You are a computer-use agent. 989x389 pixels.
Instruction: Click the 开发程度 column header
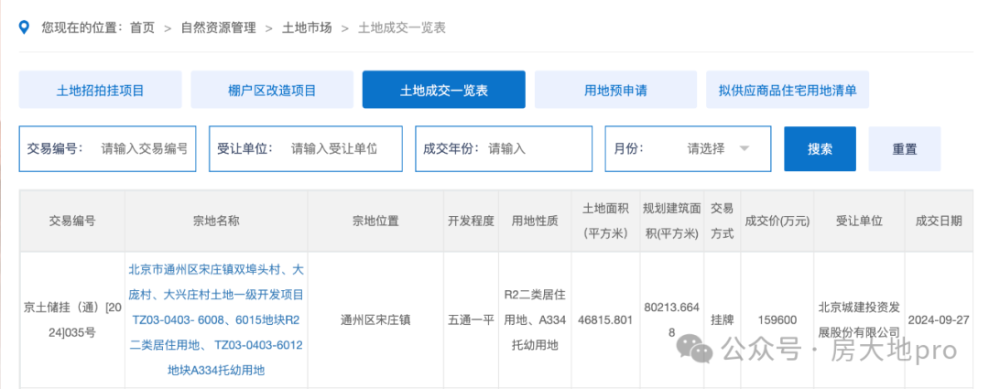471,222
